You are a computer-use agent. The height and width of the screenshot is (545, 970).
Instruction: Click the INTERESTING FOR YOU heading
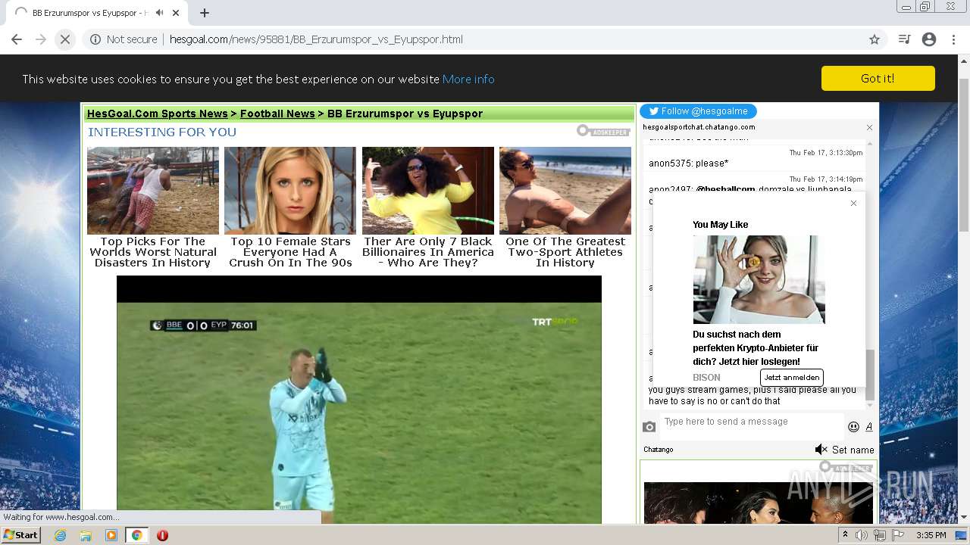pos(162,132)
